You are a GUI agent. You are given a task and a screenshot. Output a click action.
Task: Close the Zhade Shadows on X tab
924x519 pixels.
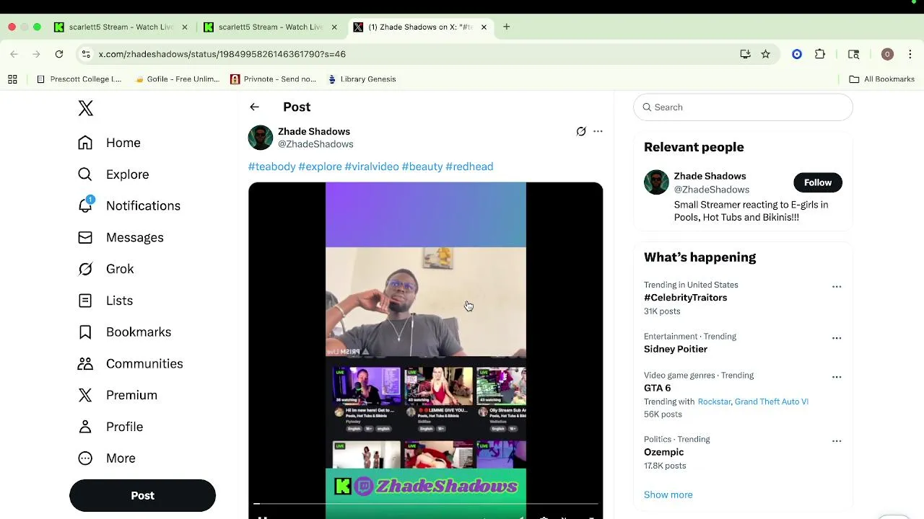point(484,27)
